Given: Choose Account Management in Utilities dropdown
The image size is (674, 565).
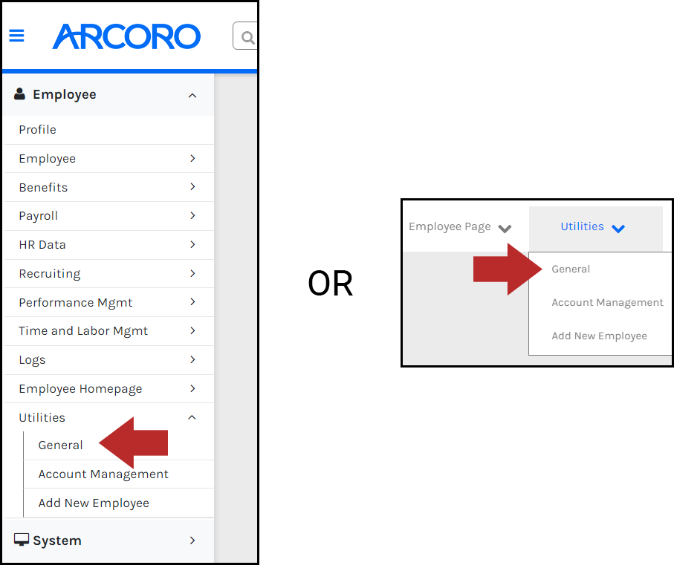Looking at the screenshot, I should [607, 303].
